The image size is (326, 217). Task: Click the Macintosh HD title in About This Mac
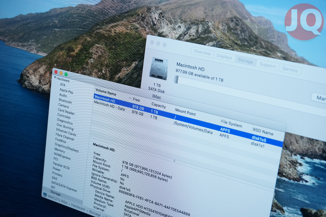[x=190, y=67]
